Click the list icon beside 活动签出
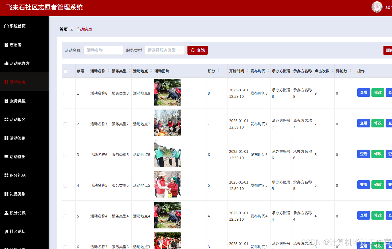392x249 pixels. click(6, 157)
